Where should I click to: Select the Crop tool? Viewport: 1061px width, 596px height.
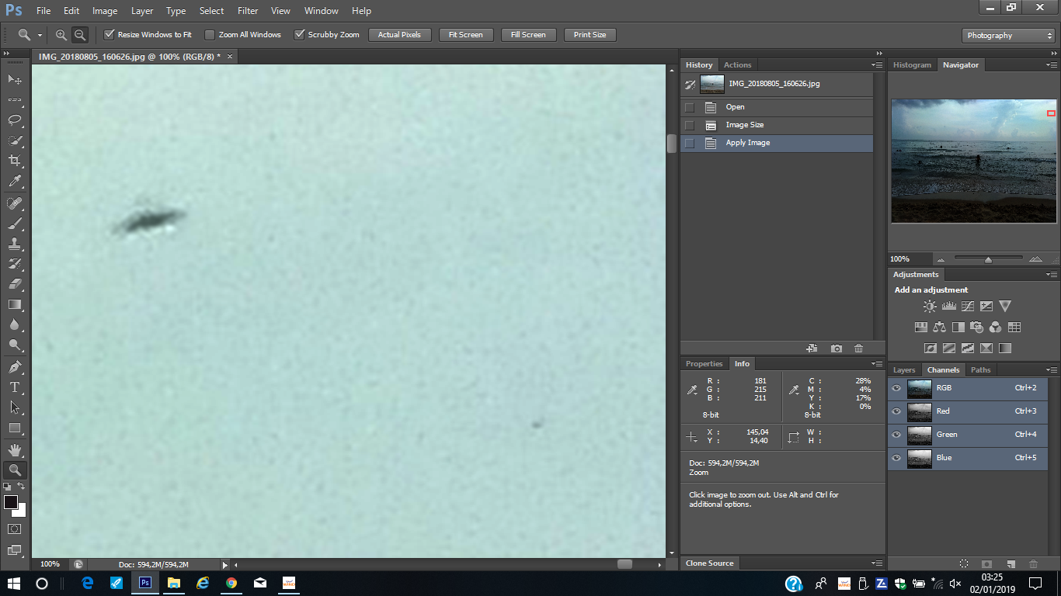pyautogui.click(x=14, y=161)
